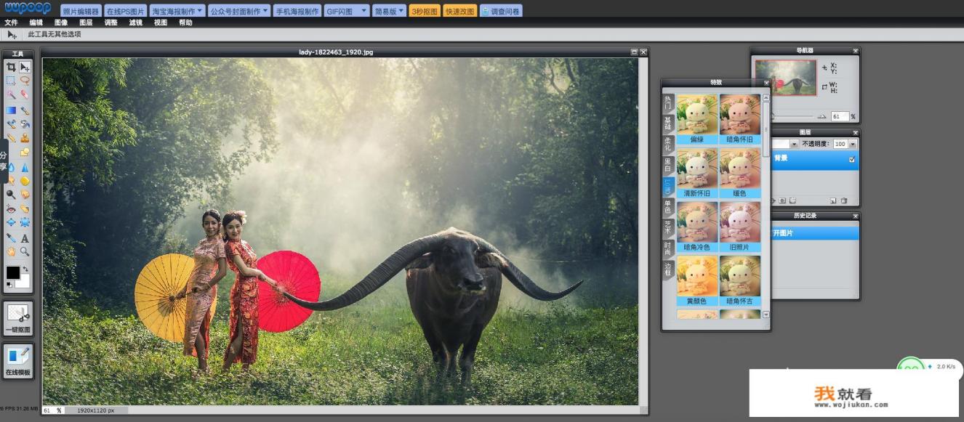Select the Burn tool
Image resolution: width=964 pixels, height=422 pixels.
coord(25,195)
